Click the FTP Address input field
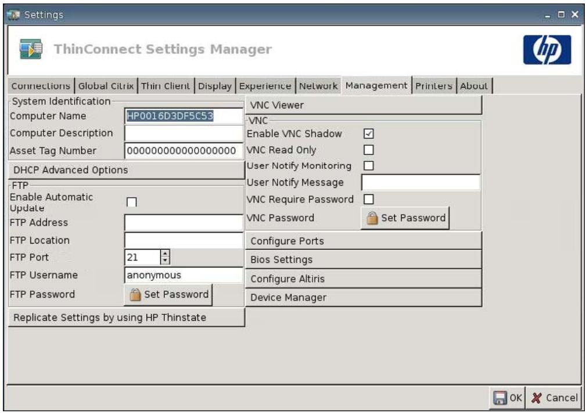This screenshot has width=586, height=413. coord(184,223)
